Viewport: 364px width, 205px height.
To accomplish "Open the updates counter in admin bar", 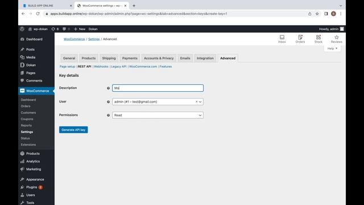I will click(55, 29).
